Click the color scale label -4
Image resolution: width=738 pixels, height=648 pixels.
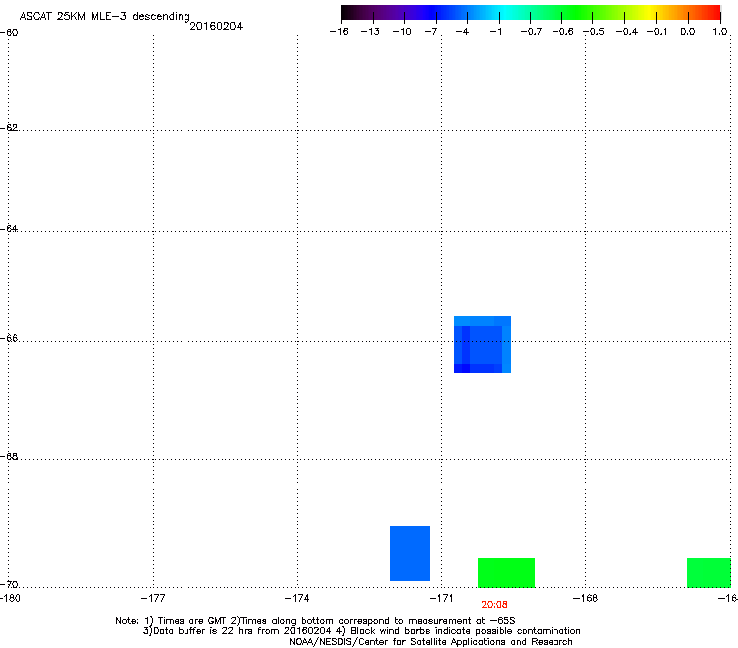tap(462, 32)
